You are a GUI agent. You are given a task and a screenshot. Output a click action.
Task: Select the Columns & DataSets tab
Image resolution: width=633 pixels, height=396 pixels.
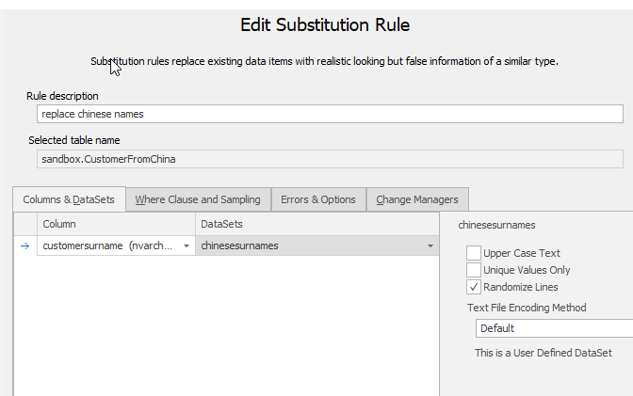point(69,199)
